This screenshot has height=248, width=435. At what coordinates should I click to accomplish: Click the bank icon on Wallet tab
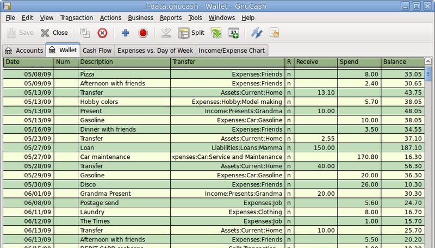(x=52, y=50)
